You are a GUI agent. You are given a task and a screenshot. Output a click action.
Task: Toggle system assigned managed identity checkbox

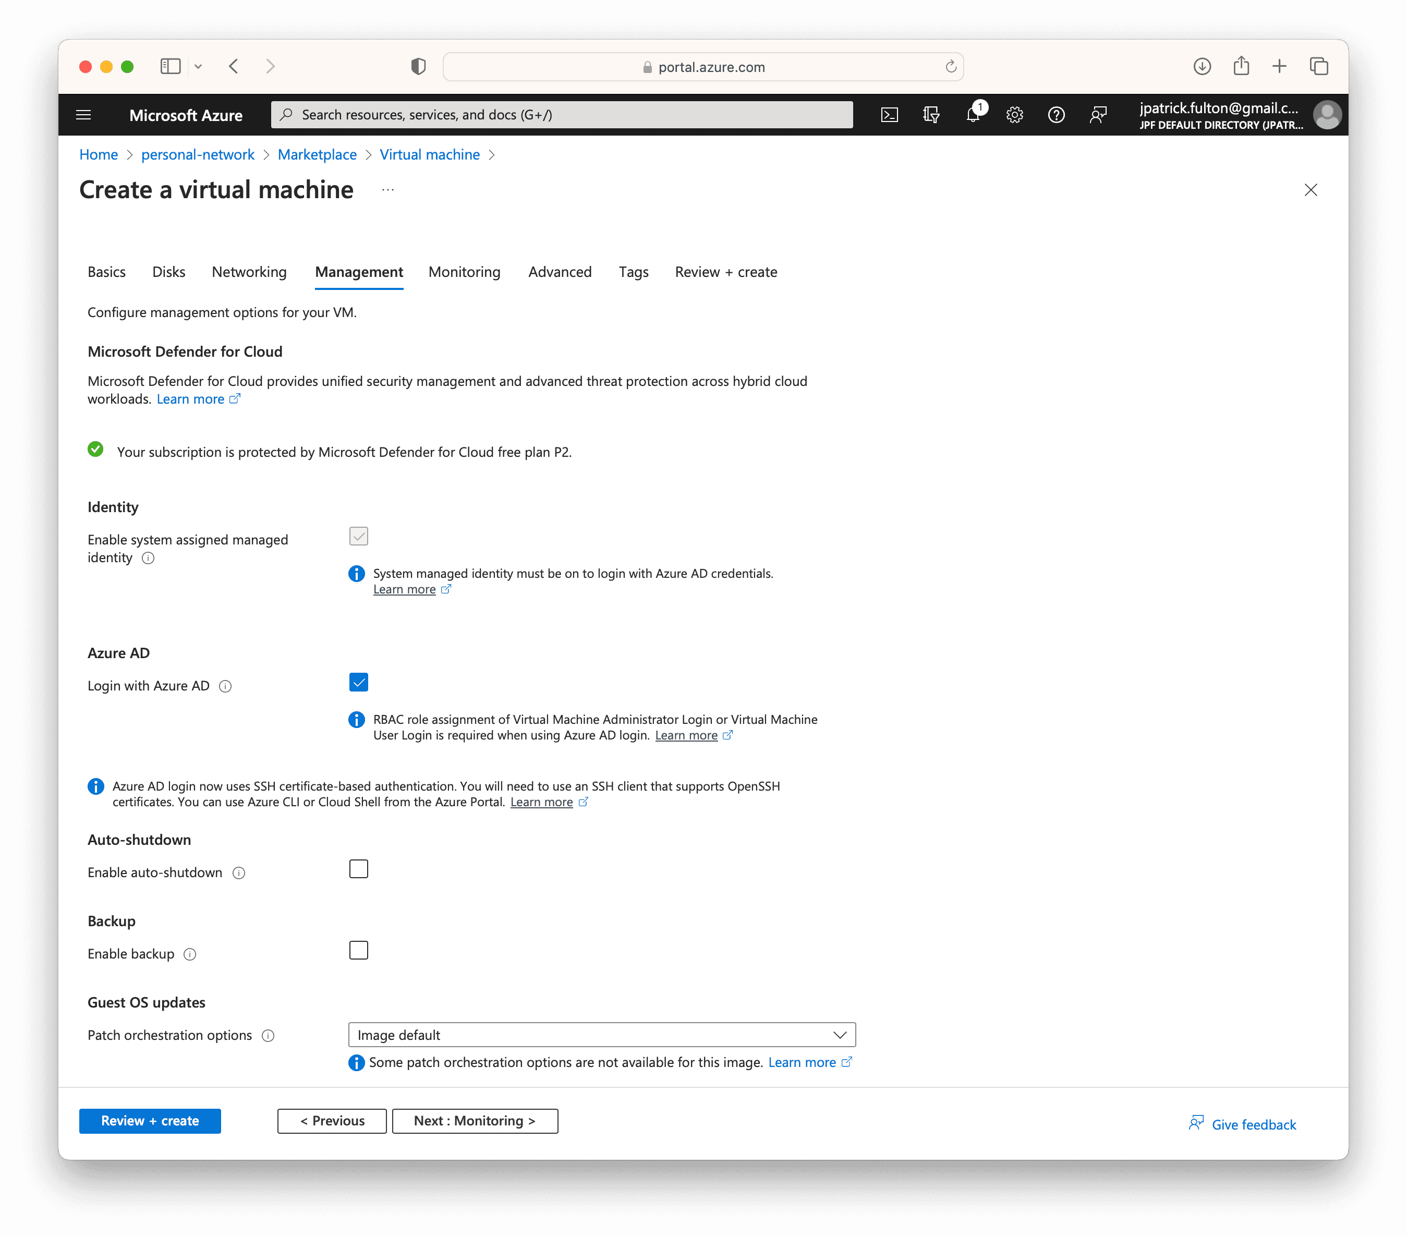pyautogui.click(x=359, y=536)
